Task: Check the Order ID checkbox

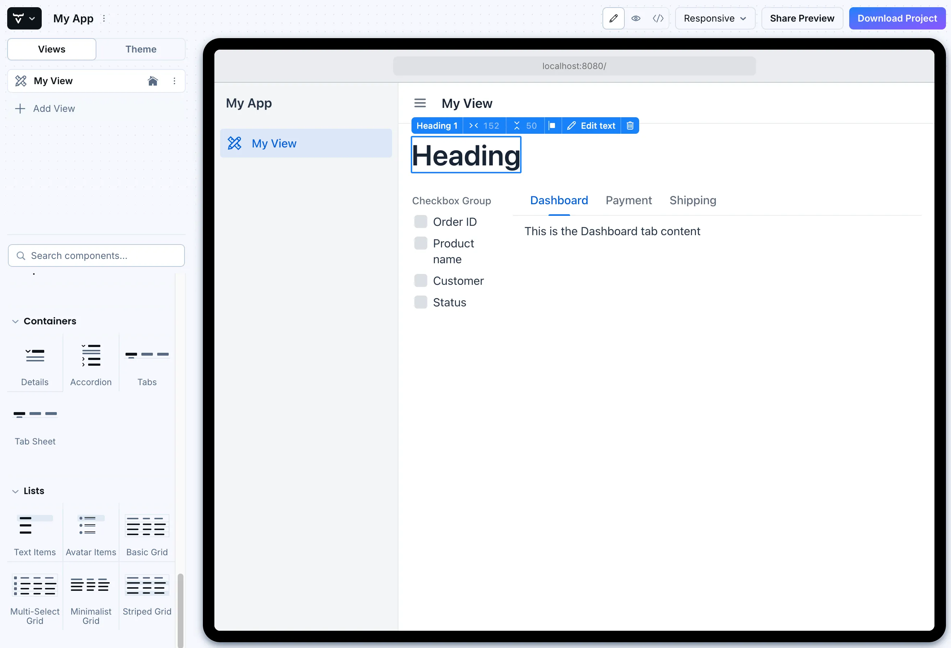Action: 421,221
